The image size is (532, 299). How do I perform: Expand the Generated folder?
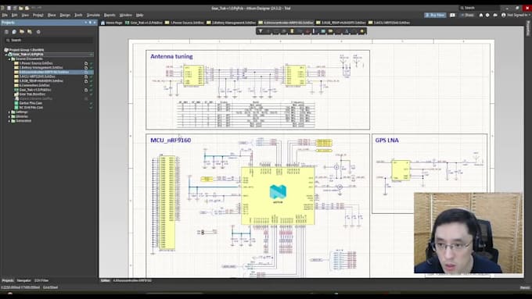[x=9, y=120]
